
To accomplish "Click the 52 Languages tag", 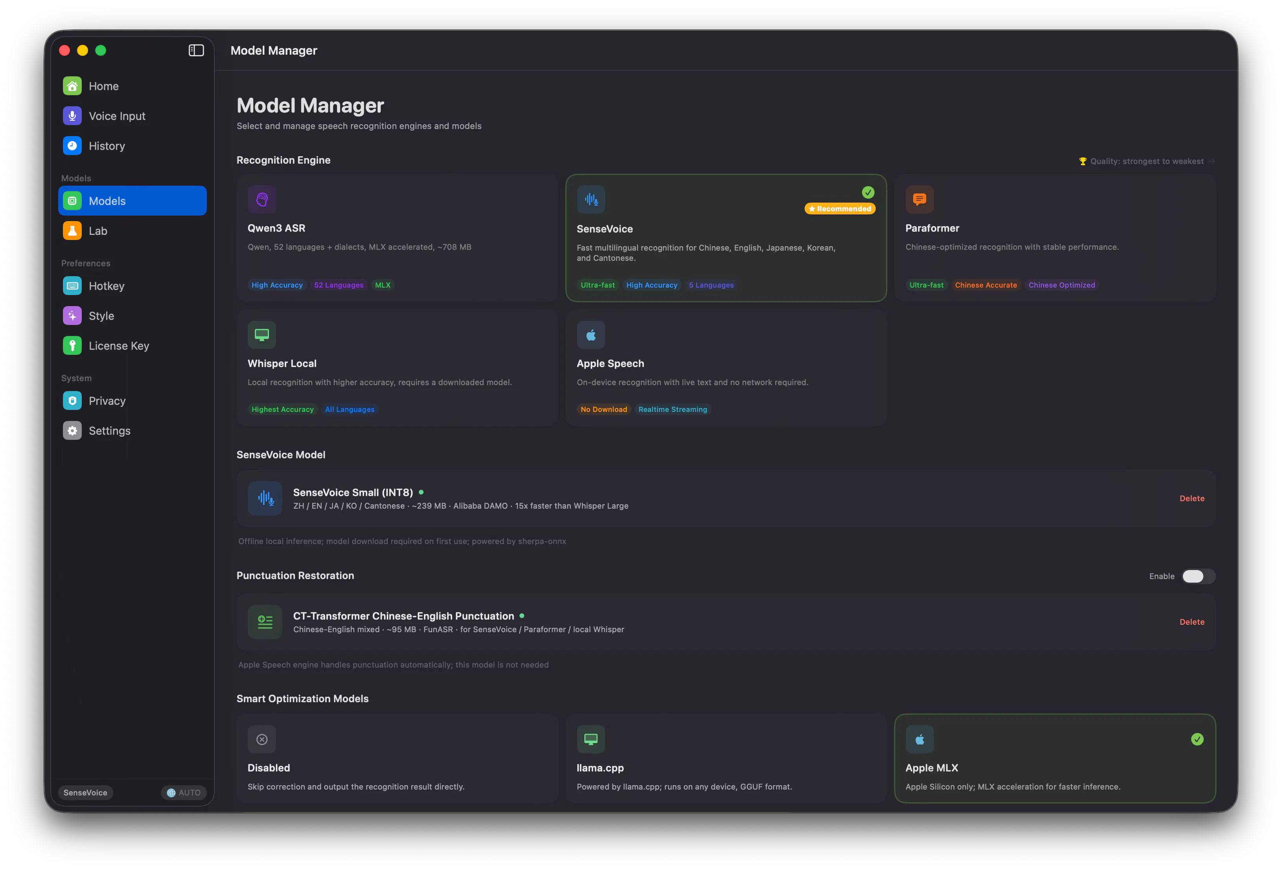I will [x=339, y=285].
